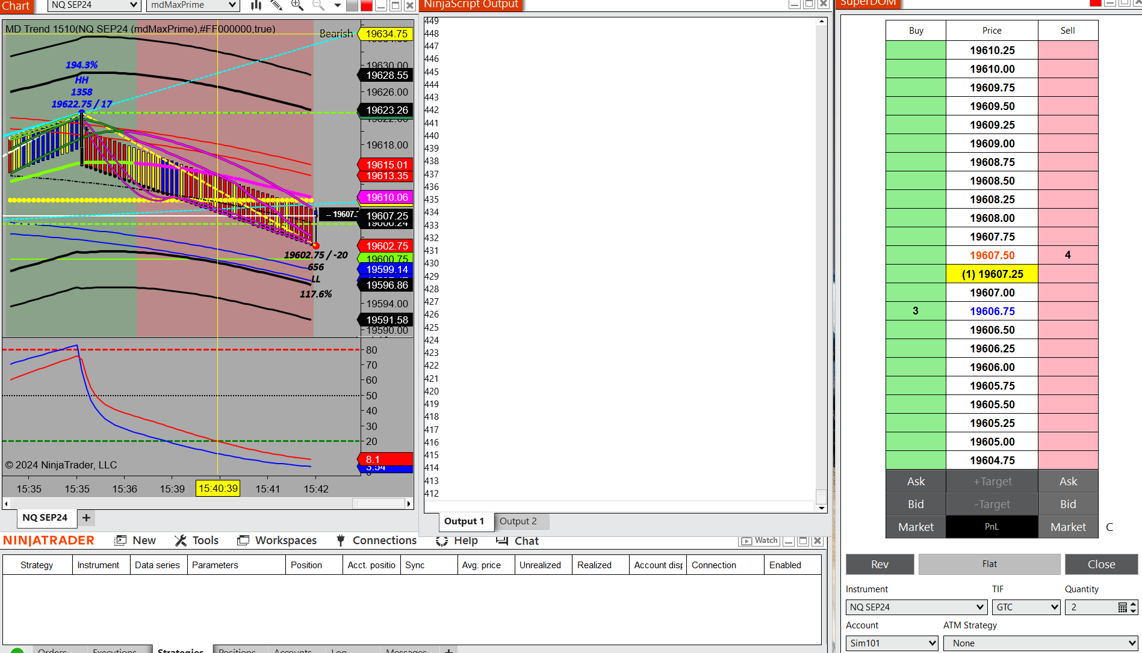Open the chart instrument selector NQ SEP24
Image resolution: width=1142 pixels, height=653 pixels.
[95, 5]
